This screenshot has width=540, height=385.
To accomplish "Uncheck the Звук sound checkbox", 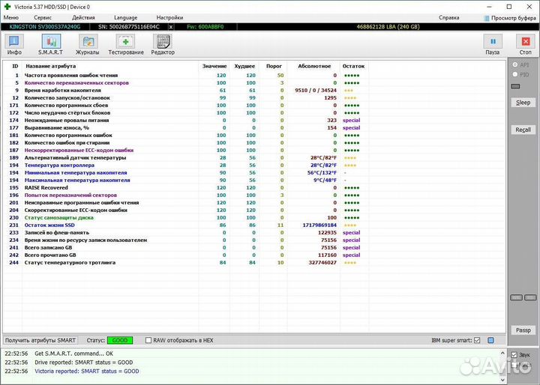I will click(x=514, y=354).
